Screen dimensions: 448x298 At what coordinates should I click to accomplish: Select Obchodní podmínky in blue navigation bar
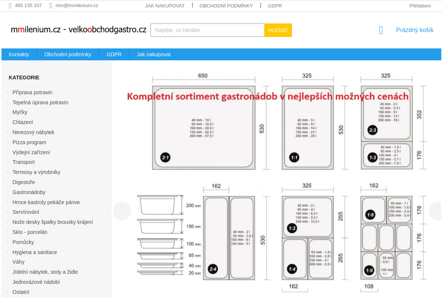[x=68, y=54]
